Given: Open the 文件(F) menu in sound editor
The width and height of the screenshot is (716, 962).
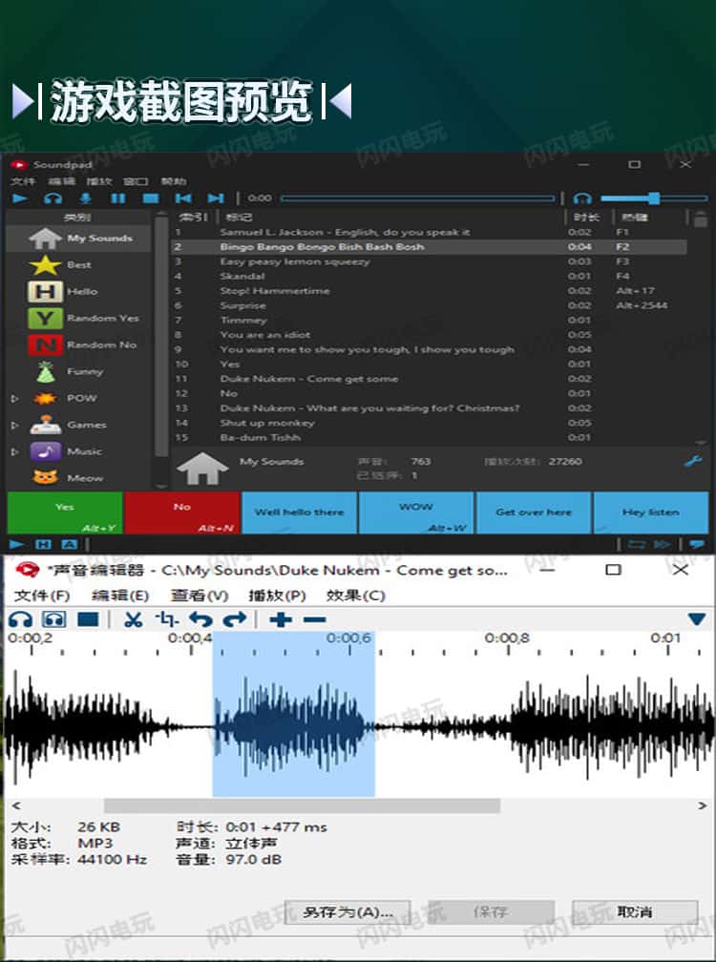Looking at the screenshot, I should tap(42, 596).
